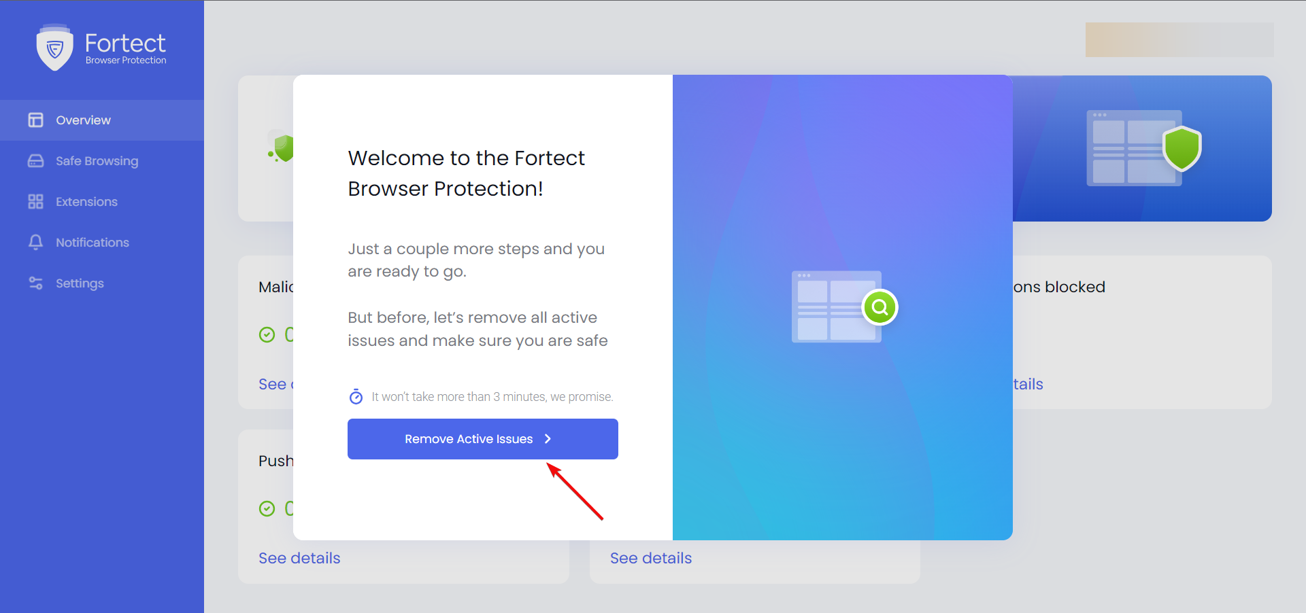Click the arrow chevron on Remove Active Issues
The width and height of the screenshot is (1306, 613).
[x=548, y=439]
